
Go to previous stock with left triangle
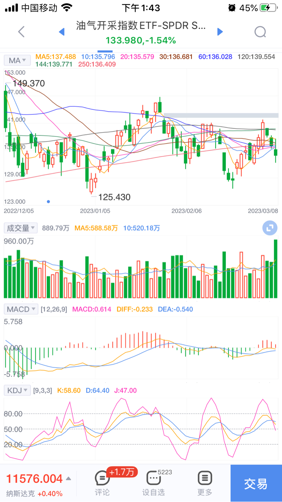(62, 32)
